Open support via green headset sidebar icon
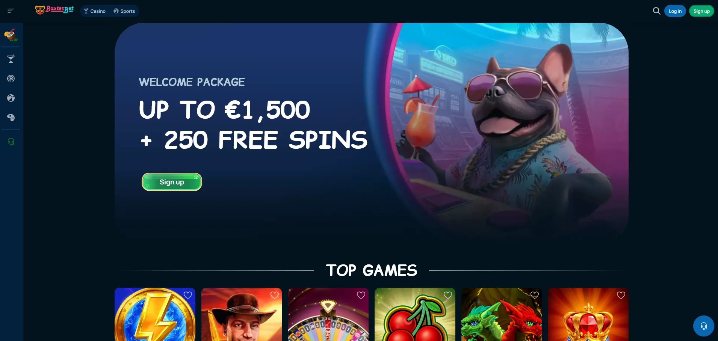The image size is (718, 341). coord(11,142)
